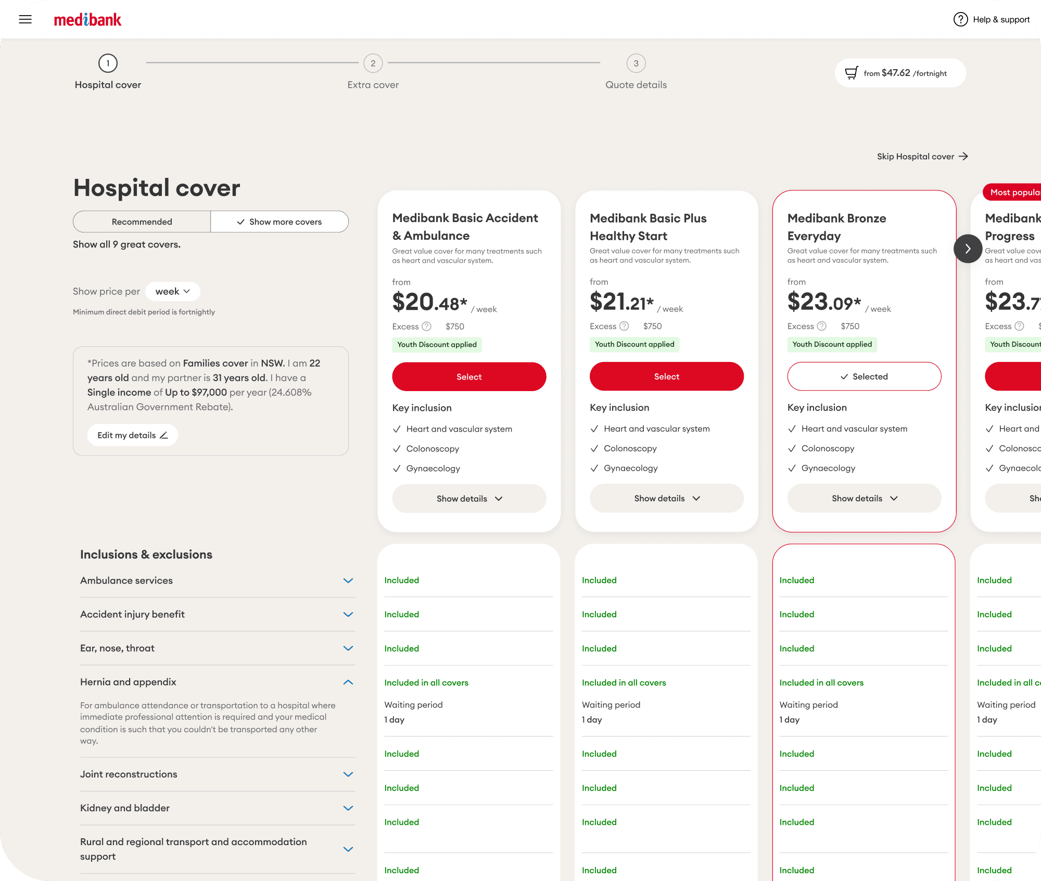This screenshot has height=881, width=1041.
Task: Go to step 2 Extra cover
Action: point(373,72)
